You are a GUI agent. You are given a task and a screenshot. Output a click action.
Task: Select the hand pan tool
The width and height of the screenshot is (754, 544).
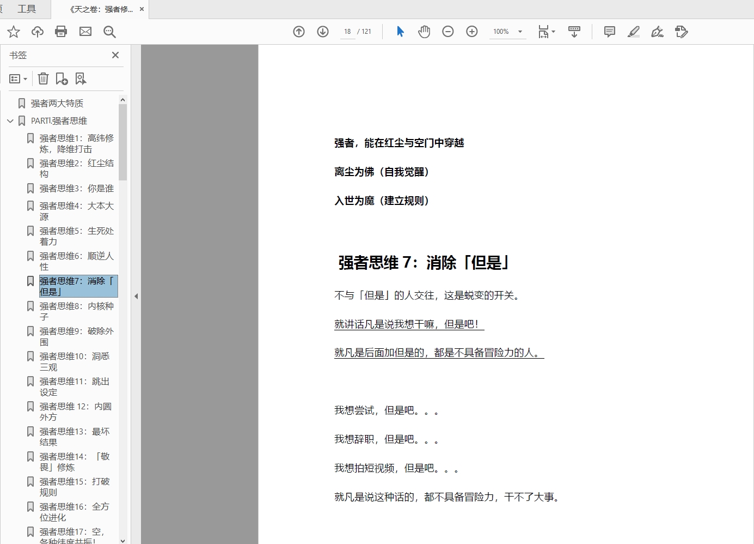pyautogui.click(x=424, y=32)
